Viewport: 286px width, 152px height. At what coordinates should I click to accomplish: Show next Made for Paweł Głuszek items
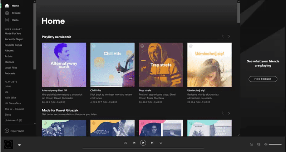pyautogui.click(x=229, y=113)
